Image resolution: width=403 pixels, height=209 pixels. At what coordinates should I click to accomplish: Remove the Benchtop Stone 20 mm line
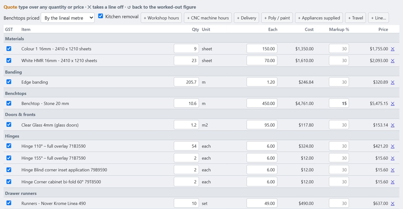(x=392, y=103)
